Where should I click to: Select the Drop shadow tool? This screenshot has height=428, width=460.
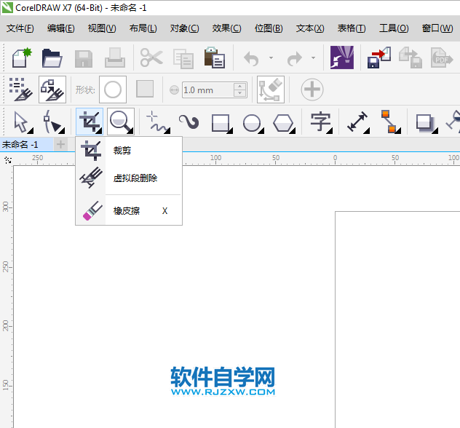(427, 123)
